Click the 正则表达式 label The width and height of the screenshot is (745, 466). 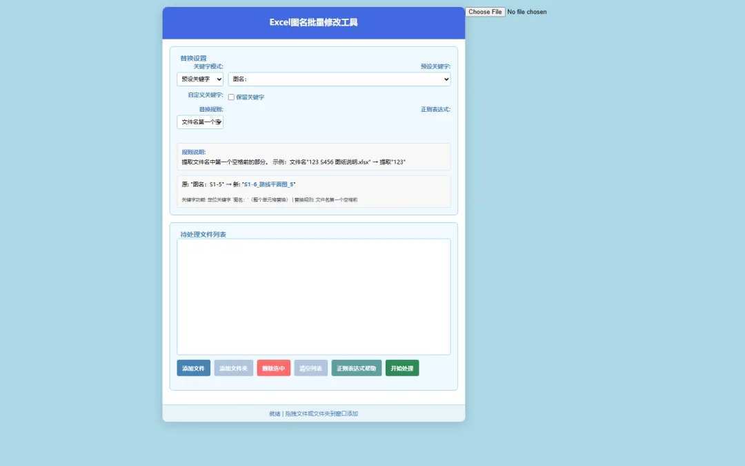pos(436,109)
